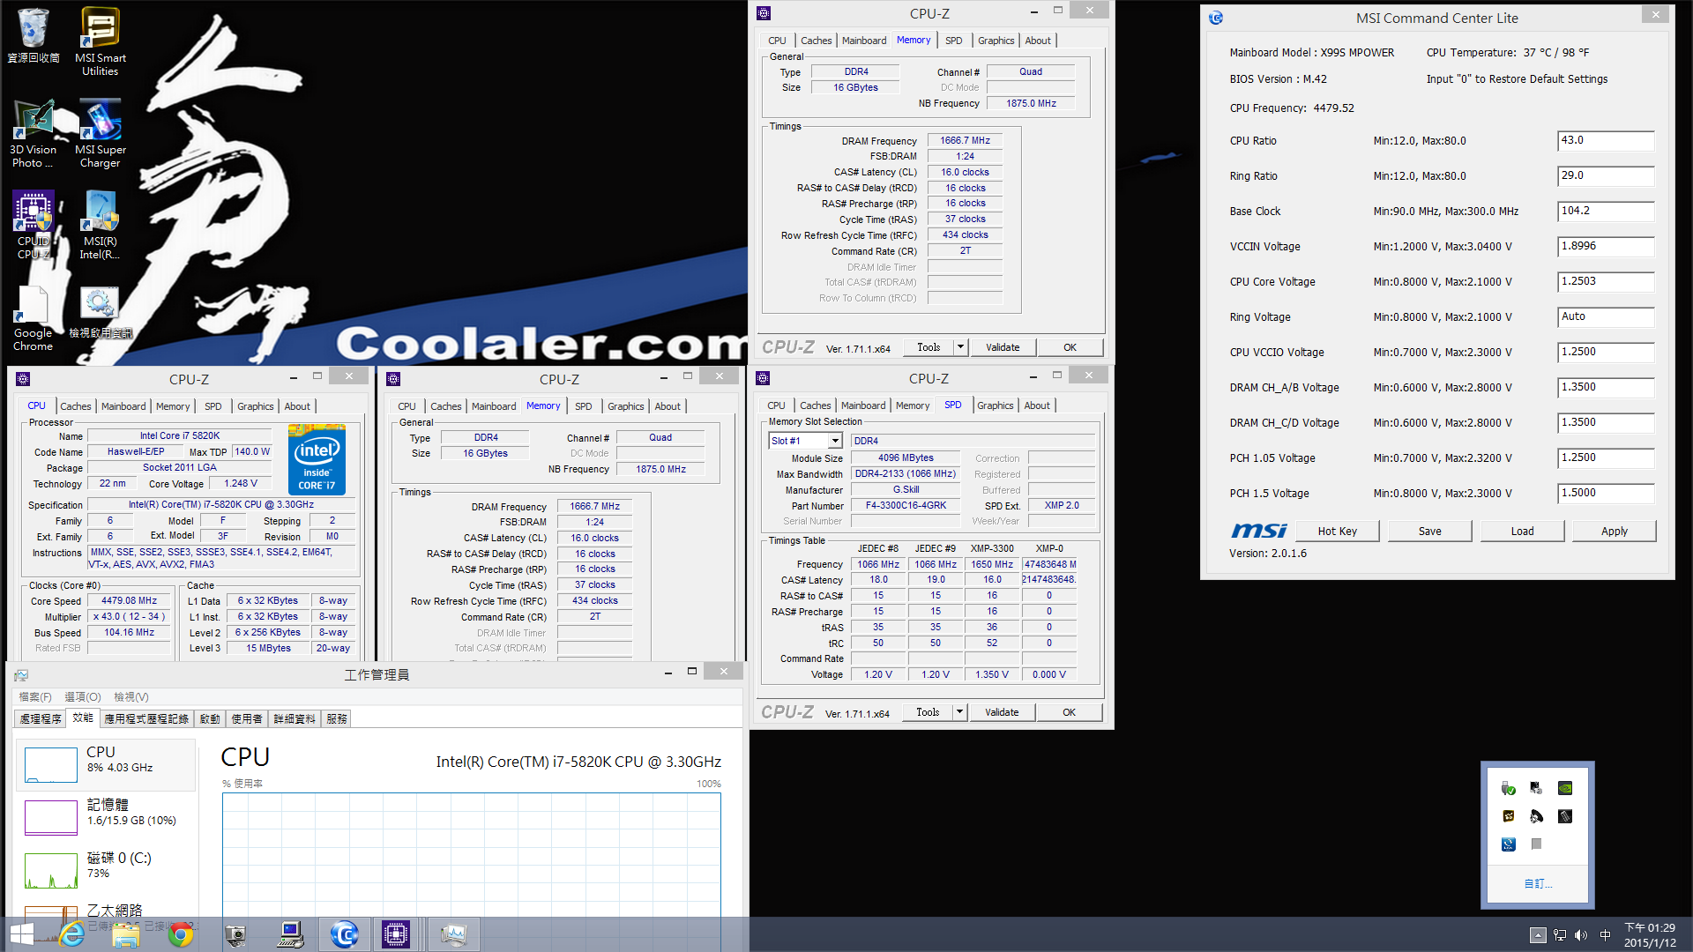Select the MSI(R) Intel(R) desktop shortcut
This screenshot has height=952, width=1693.
100,225
